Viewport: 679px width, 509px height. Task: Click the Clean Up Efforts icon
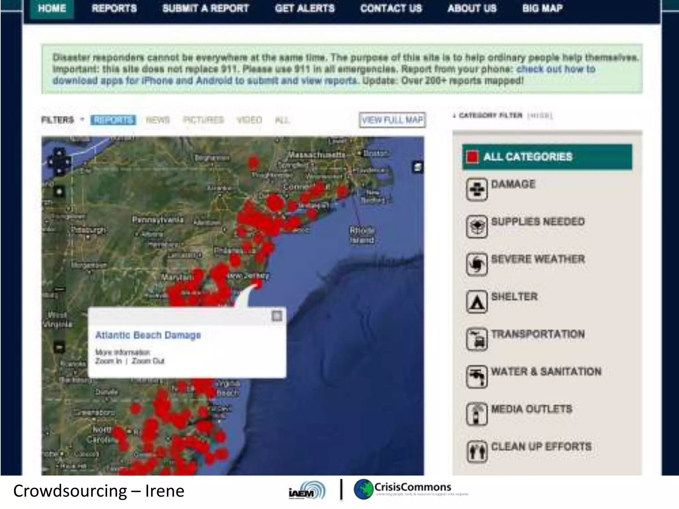tap(477, 451)
